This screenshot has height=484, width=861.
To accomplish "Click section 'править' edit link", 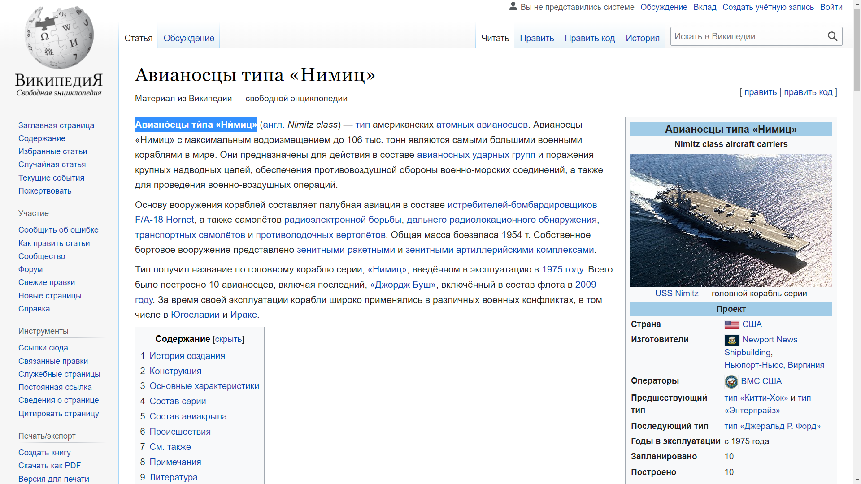I will coord(760,92).
